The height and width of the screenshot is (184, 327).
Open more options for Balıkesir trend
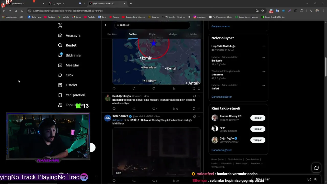coord(264,58)
